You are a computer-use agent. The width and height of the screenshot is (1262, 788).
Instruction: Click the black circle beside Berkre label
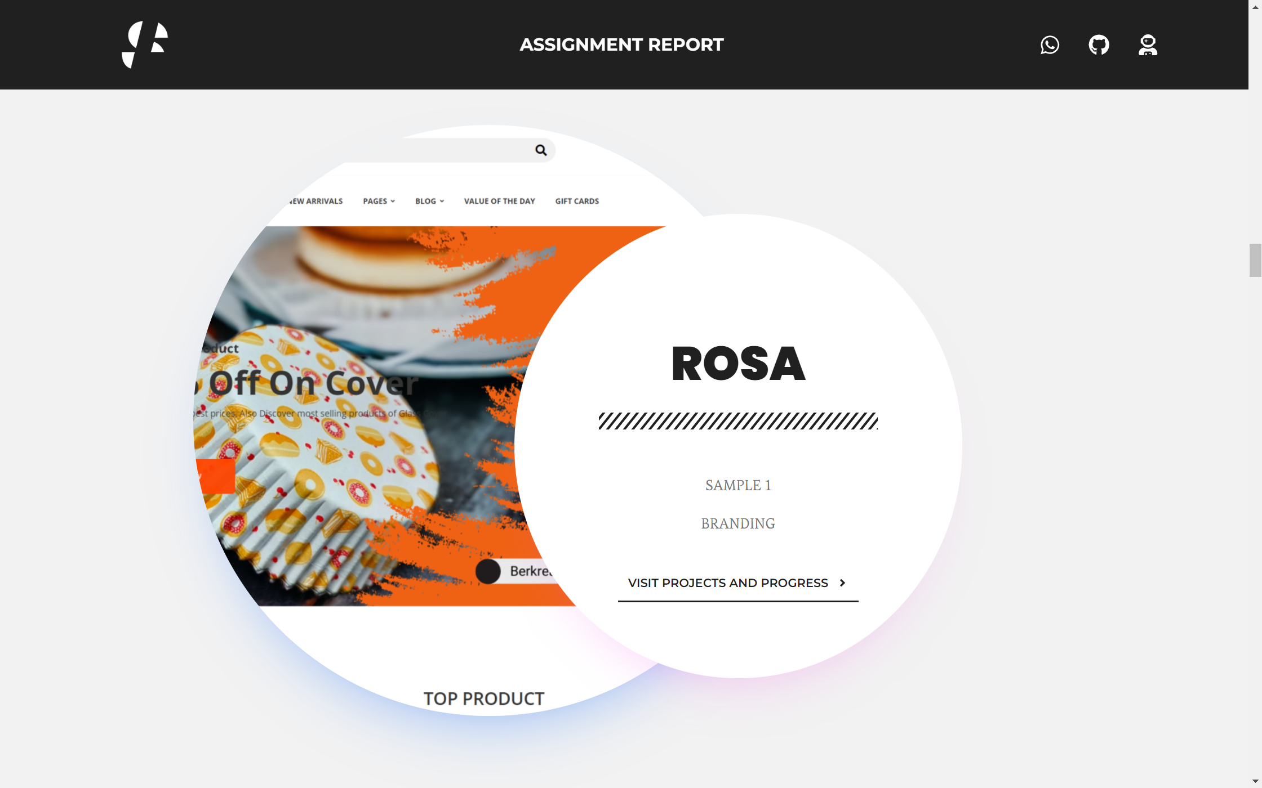(x=488, y=571)
